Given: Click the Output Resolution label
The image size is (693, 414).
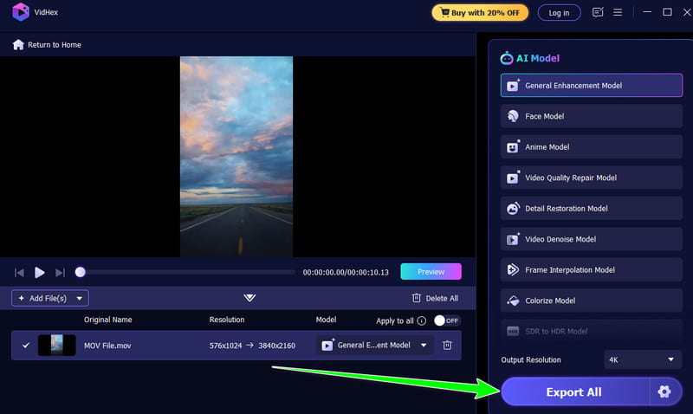Looking at the screenshot, I should point(531,359).
